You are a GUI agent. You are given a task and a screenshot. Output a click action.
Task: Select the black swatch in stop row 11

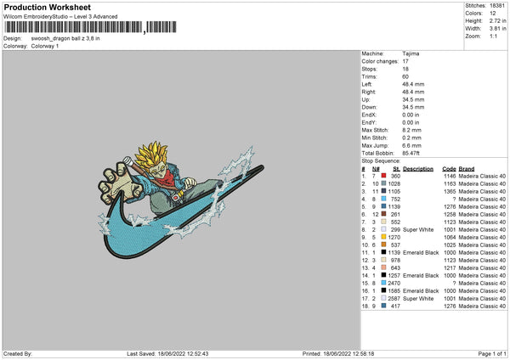click(x=384, y=252)
